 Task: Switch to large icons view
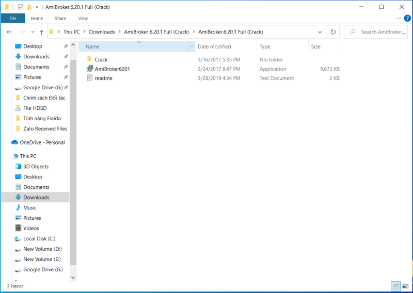405,286
